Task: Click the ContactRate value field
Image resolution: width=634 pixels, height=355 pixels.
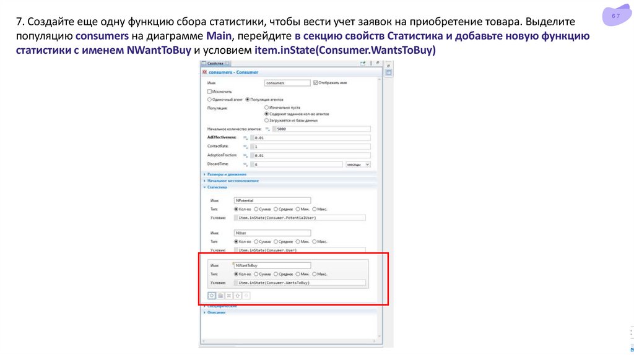Action: pos(311,147)
